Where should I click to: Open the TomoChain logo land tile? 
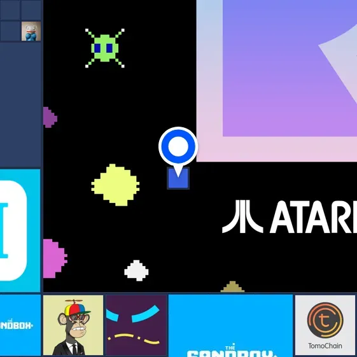(x=325, y=326)
